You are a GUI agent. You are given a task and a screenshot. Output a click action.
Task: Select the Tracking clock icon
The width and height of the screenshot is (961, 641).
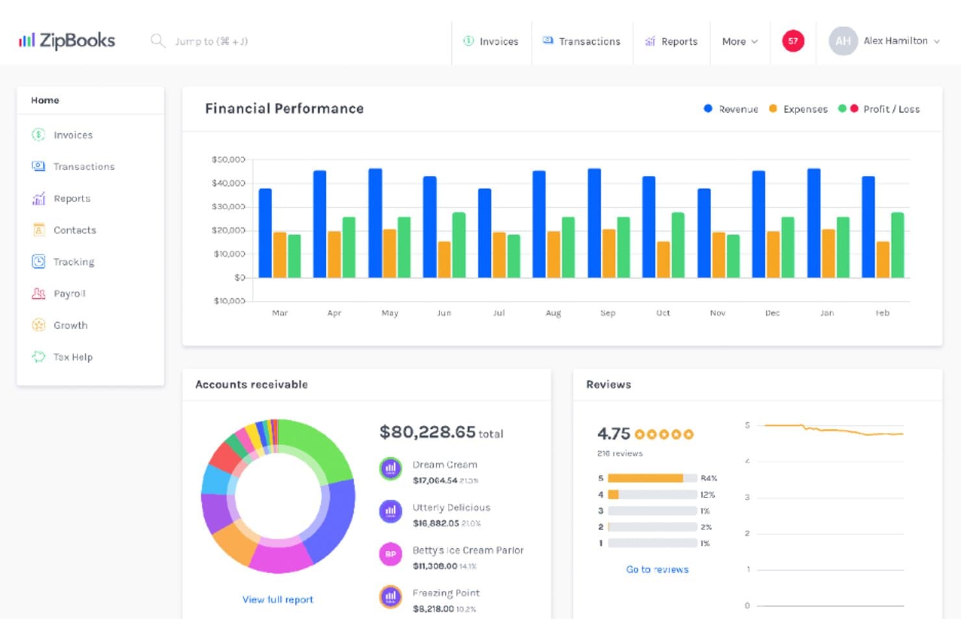click(x=38, y=262)
